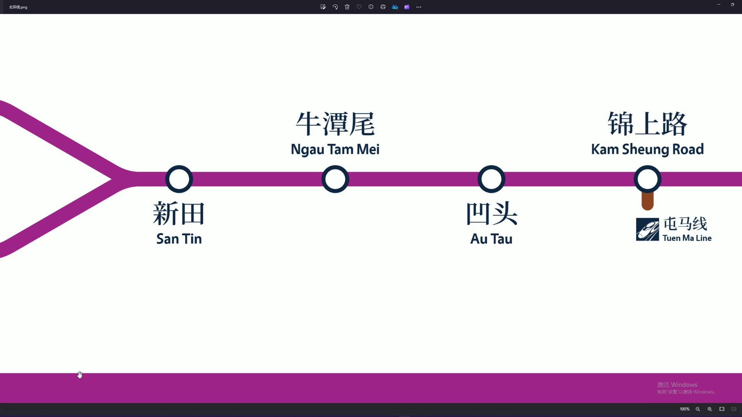Open the Edit image tool
Viewport: 742px width, 417px height.
(323, 7)
